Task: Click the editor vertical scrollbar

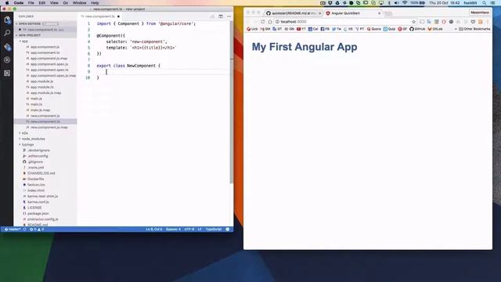Action: tap(232, 103)
